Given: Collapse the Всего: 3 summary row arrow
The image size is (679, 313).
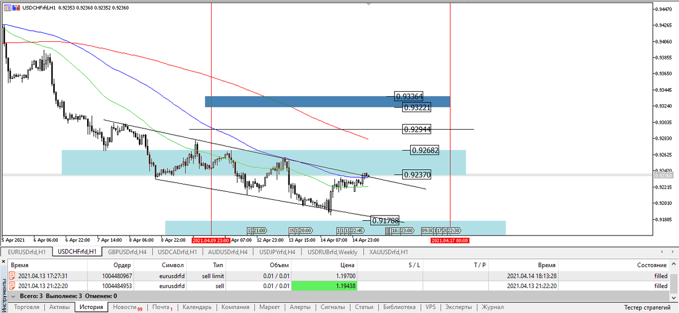Looking at the screenshot, I should click(14, 295).
